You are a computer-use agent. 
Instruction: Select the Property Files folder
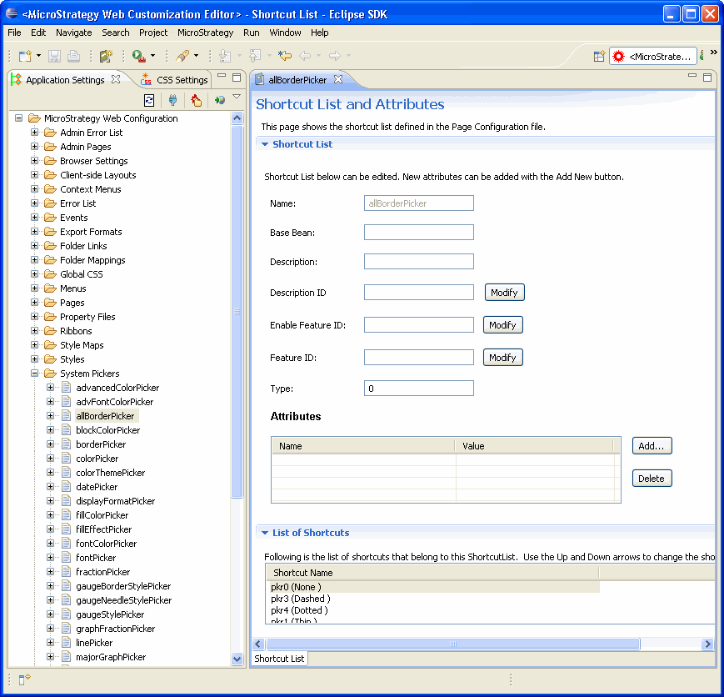pos(87,317)
